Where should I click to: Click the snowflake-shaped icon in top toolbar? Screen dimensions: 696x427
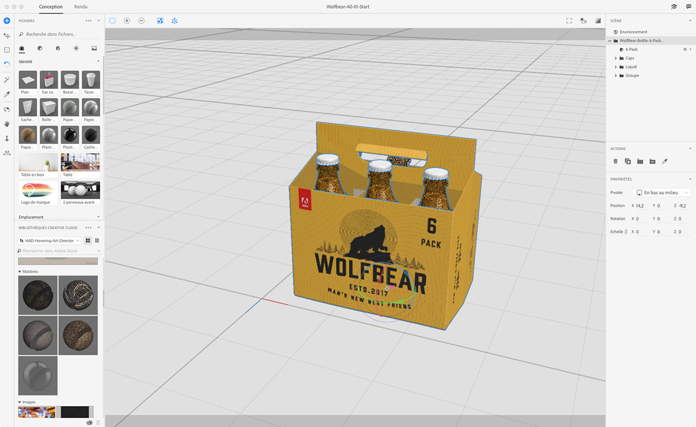coord(174,21)
